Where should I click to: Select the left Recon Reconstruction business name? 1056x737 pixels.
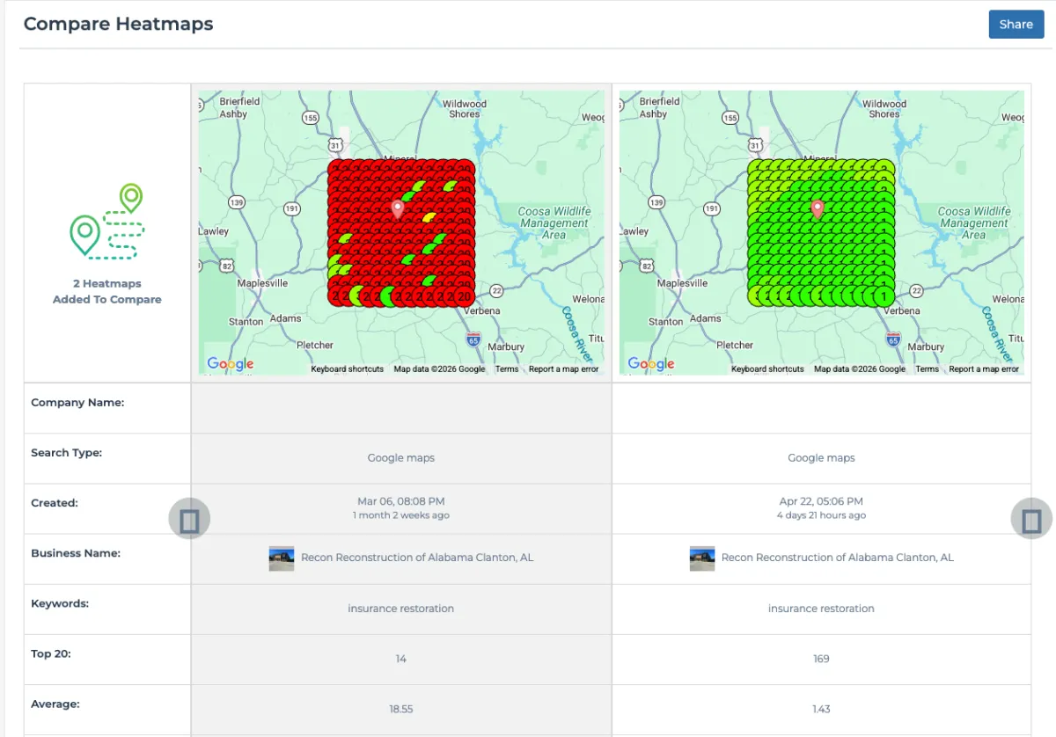pos(417,558)
